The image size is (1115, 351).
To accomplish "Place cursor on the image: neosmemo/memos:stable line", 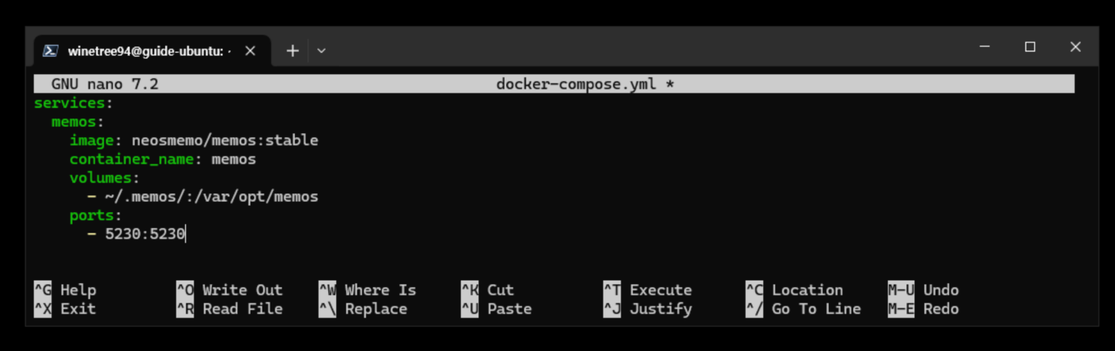I will [x=194, y=141].
